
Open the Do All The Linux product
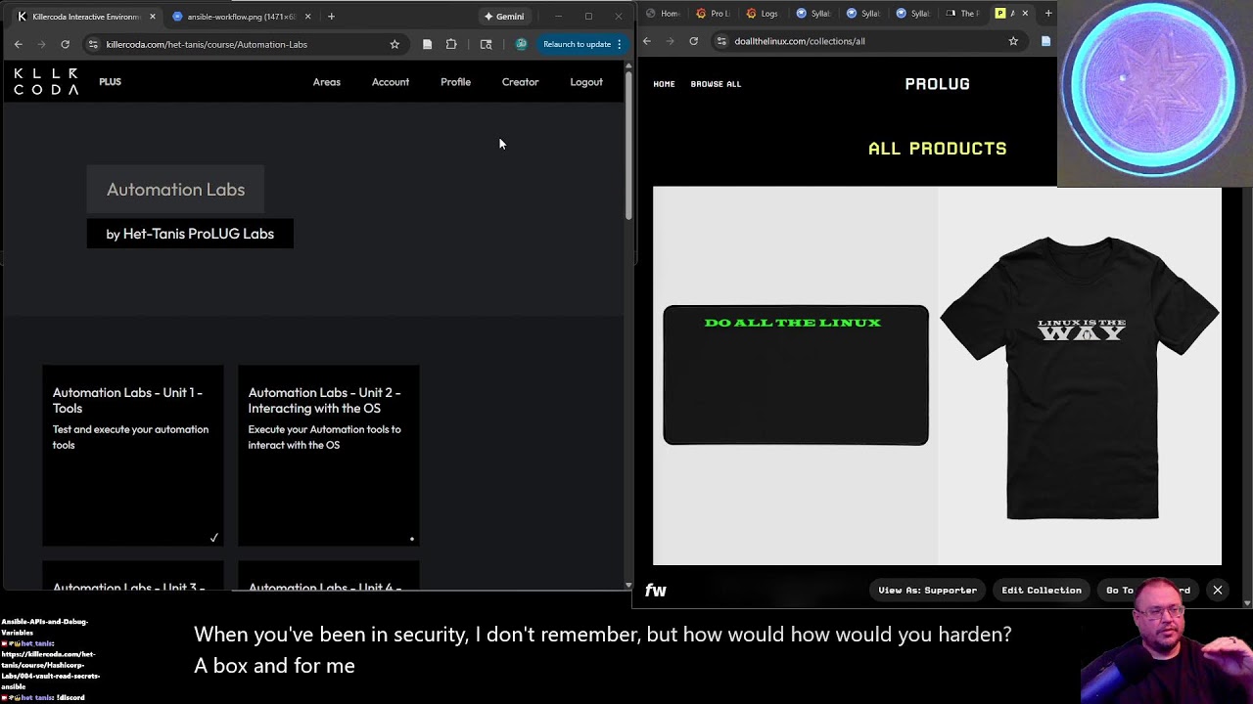tap(795, 375)
